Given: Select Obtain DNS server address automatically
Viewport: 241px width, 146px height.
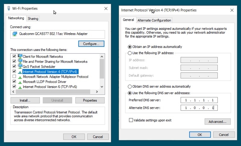Looking at the screenshot, I should click(x=130, y=86).
